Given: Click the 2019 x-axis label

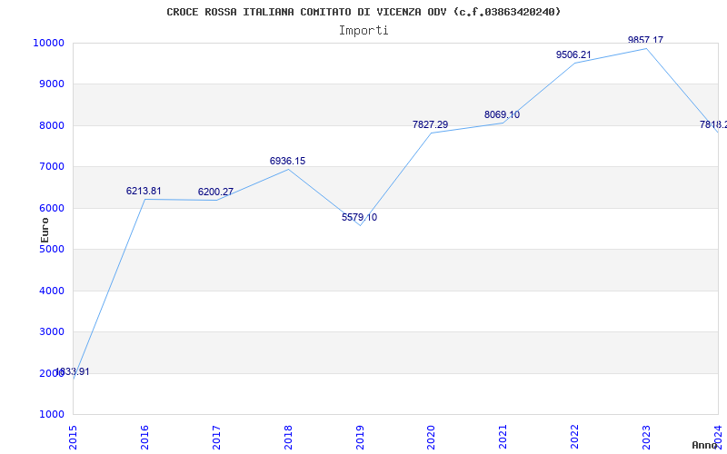Looking at the screenshot, I should [x=360, y=437].
